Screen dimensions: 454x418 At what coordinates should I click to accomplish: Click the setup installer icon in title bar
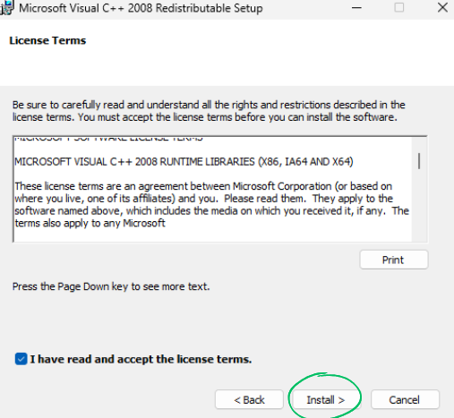pos(6,8)
